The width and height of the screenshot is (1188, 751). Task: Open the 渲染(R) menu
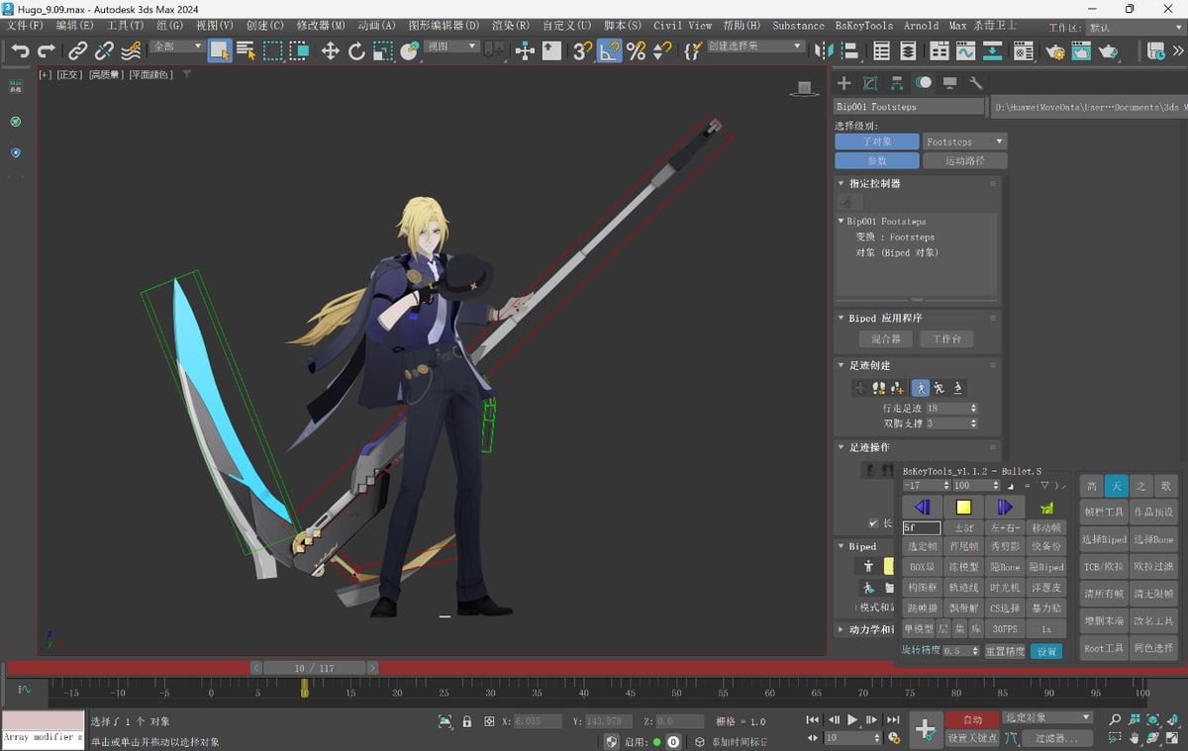coord(511,26)
